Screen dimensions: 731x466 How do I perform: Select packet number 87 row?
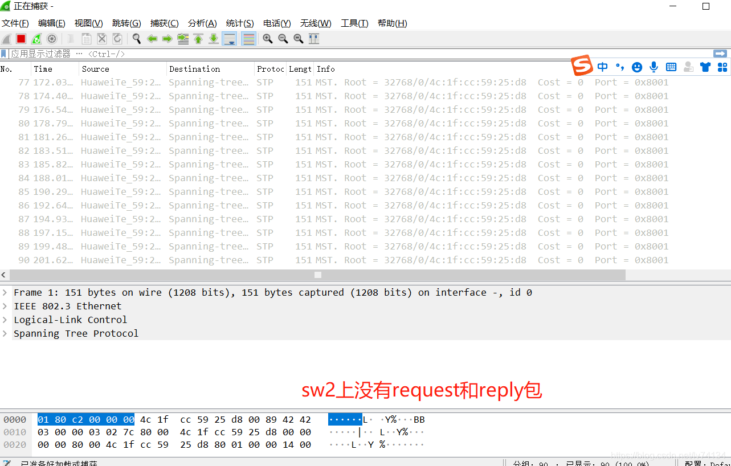pos(365,219)
